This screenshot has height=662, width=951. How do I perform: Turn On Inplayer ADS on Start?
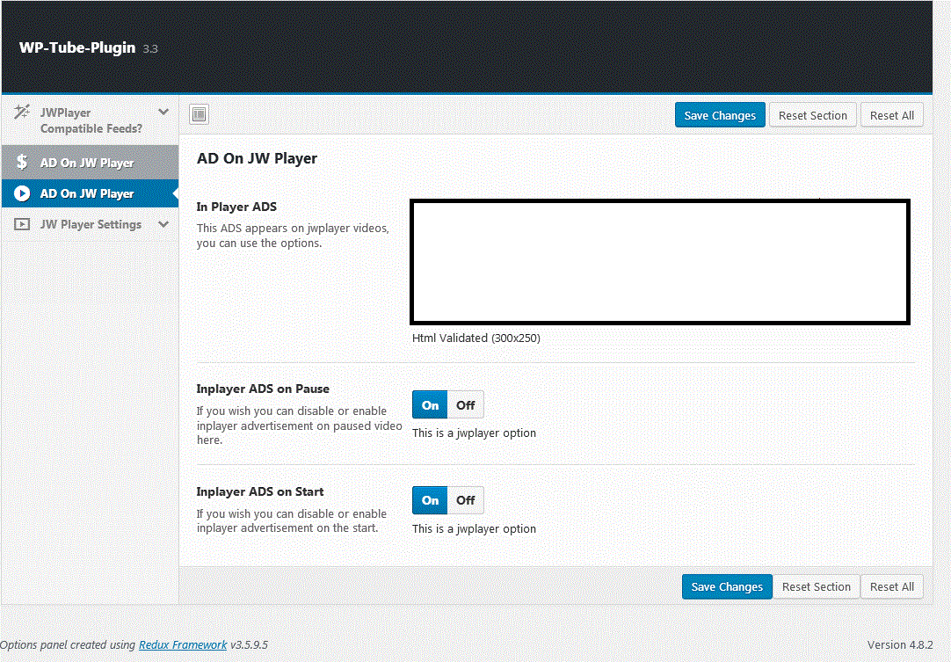(x=430, y=500)
